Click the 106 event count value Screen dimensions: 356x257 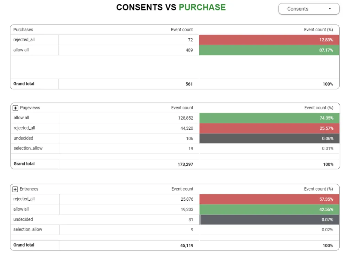click(189, 138)
